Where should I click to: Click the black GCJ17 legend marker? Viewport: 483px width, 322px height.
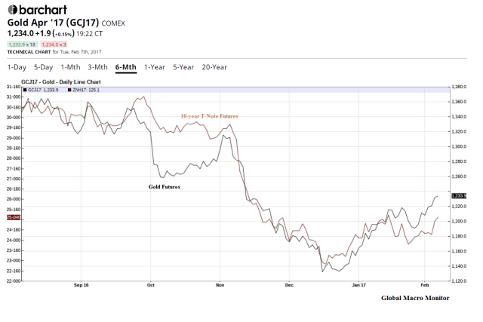tap(25, 90)
